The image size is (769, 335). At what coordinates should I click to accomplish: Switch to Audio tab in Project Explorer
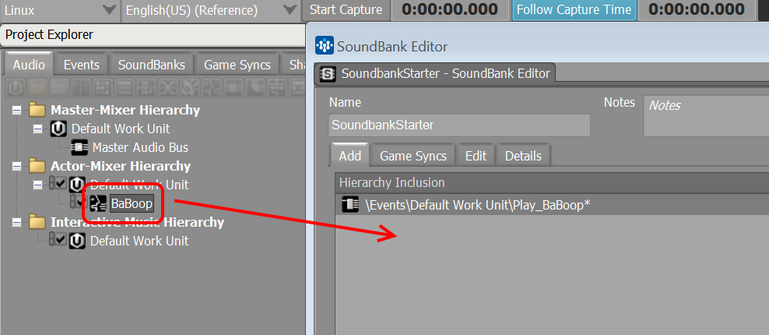pyautogui.click(x=29, y=65)
